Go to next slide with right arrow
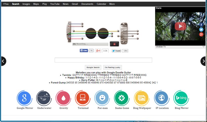The image size is (207, 122). pyautogui.click(x=203, y=61)
